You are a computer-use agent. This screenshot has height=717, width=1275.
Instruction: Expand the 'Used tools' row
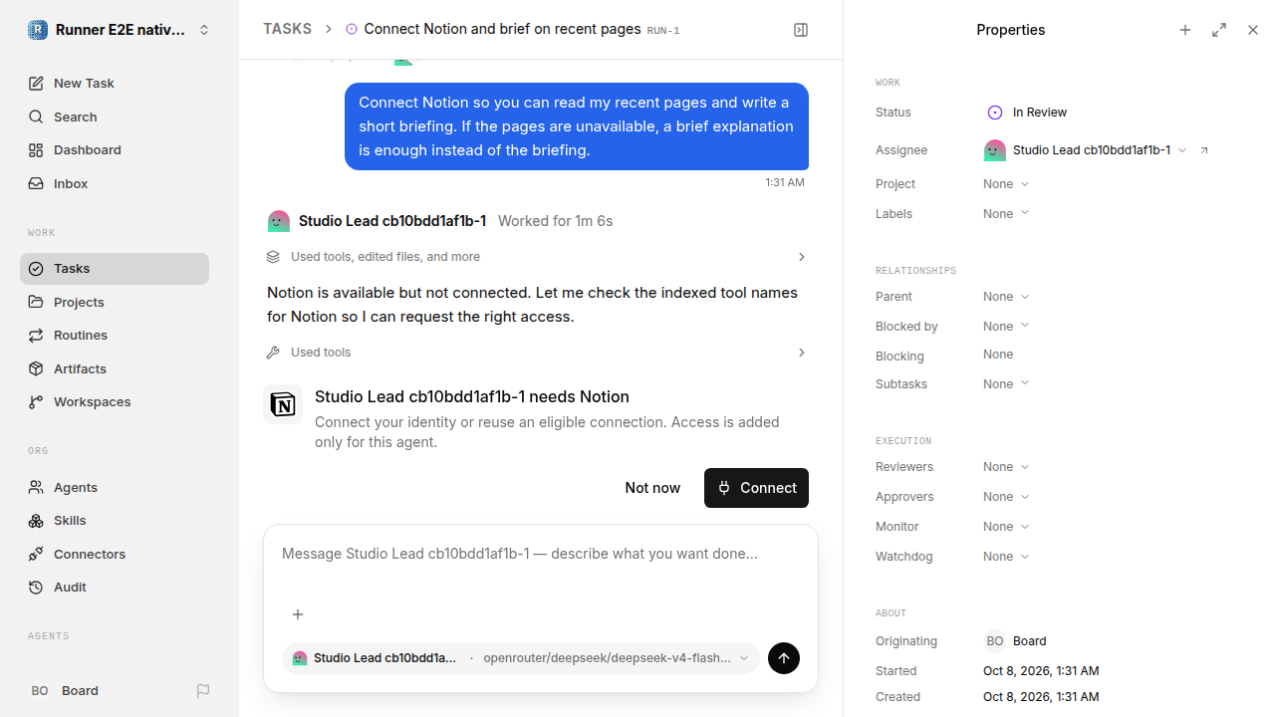(x=536, y=353)
